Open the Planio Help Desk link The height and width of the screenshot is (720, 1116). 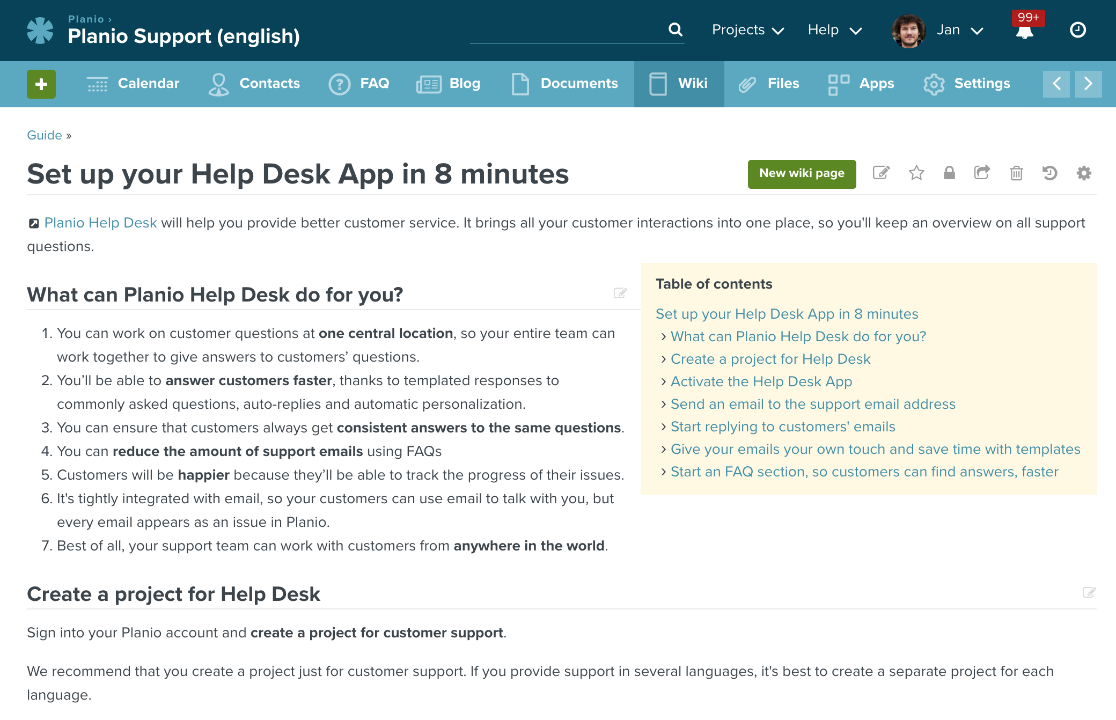100,223
